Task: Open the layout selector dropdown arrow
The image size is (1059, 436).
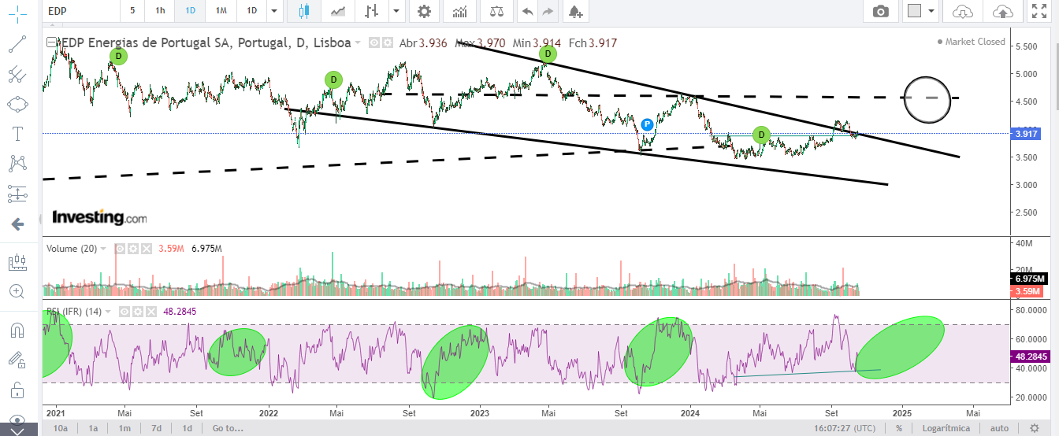Action: click(932, 11)
